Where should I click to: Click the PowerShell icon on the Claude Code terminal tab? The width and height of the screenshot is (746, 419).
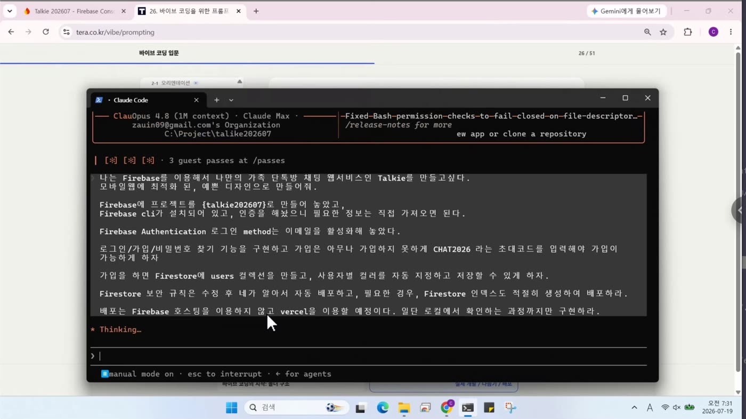click(x=99, y=100)
